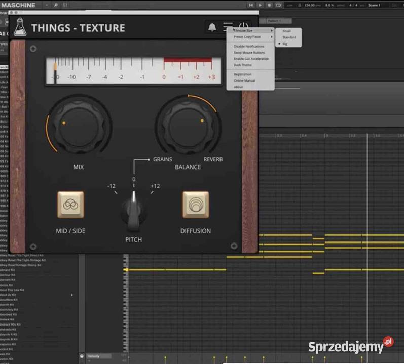Set pitch to -12 mark

click(x=112, y=186)
